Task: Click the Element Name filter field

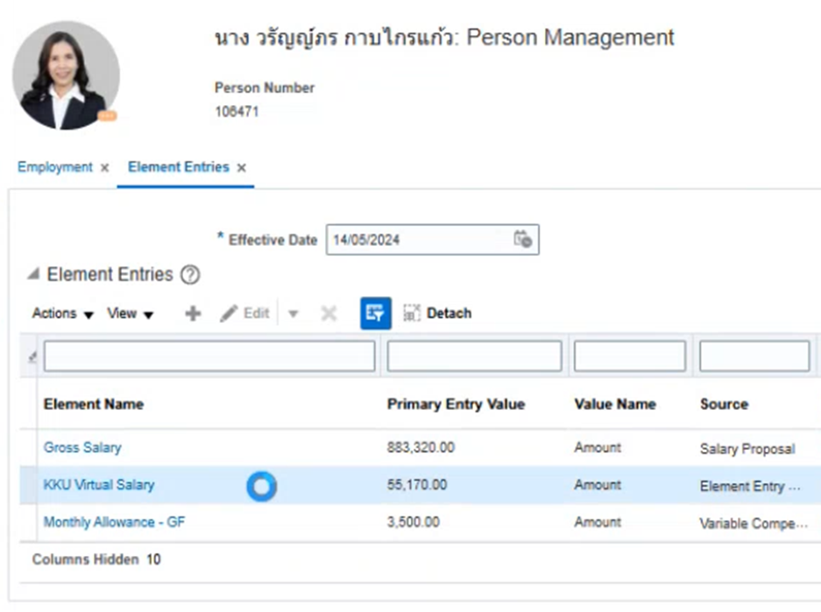Action: coord(209,356)
